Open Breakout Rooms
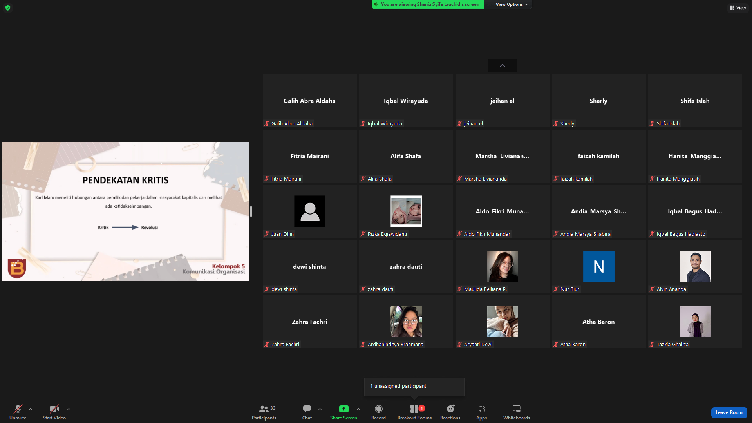 click(414, 412)
